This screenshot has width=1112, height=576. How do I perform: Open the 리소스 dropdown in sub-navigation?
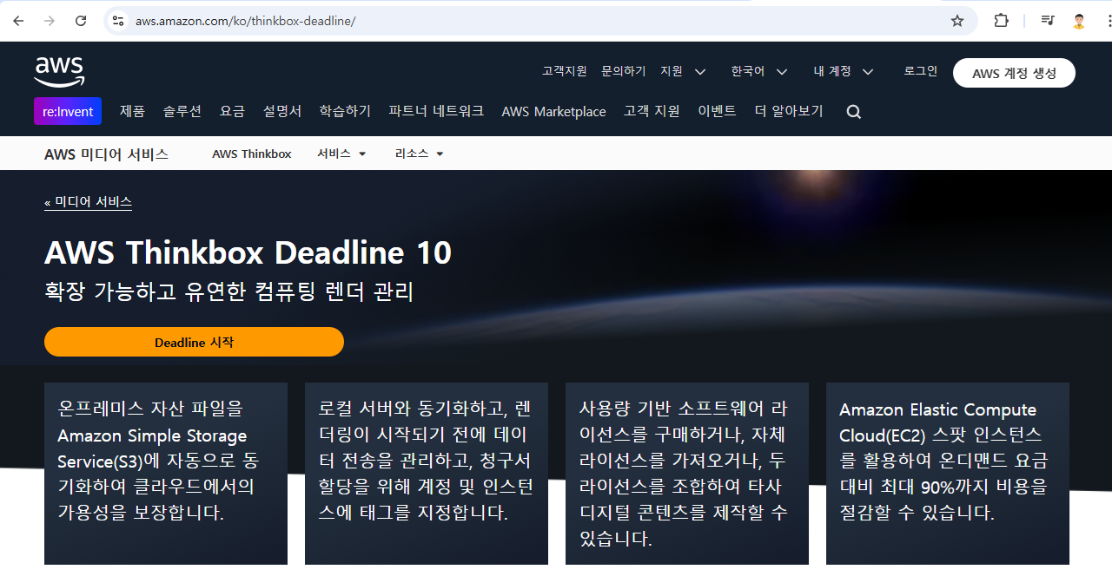click(x=419, y=154)
